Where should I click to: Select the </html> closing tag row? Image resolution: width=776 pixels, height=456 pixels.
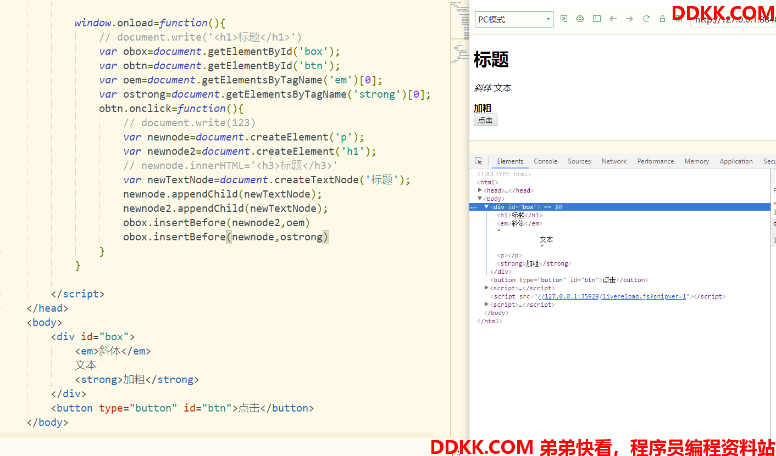pyautogui.click(x=490, y=321)
